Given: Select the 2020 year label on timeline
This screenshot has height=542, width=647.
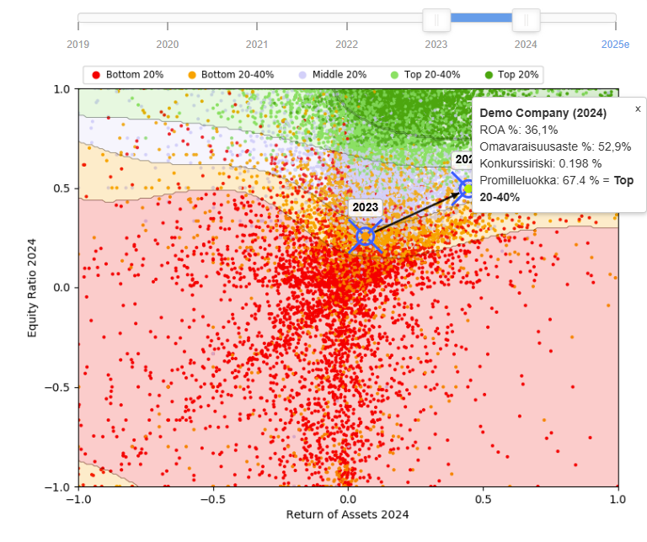Looking at the screenshot, I should point(168,44).
